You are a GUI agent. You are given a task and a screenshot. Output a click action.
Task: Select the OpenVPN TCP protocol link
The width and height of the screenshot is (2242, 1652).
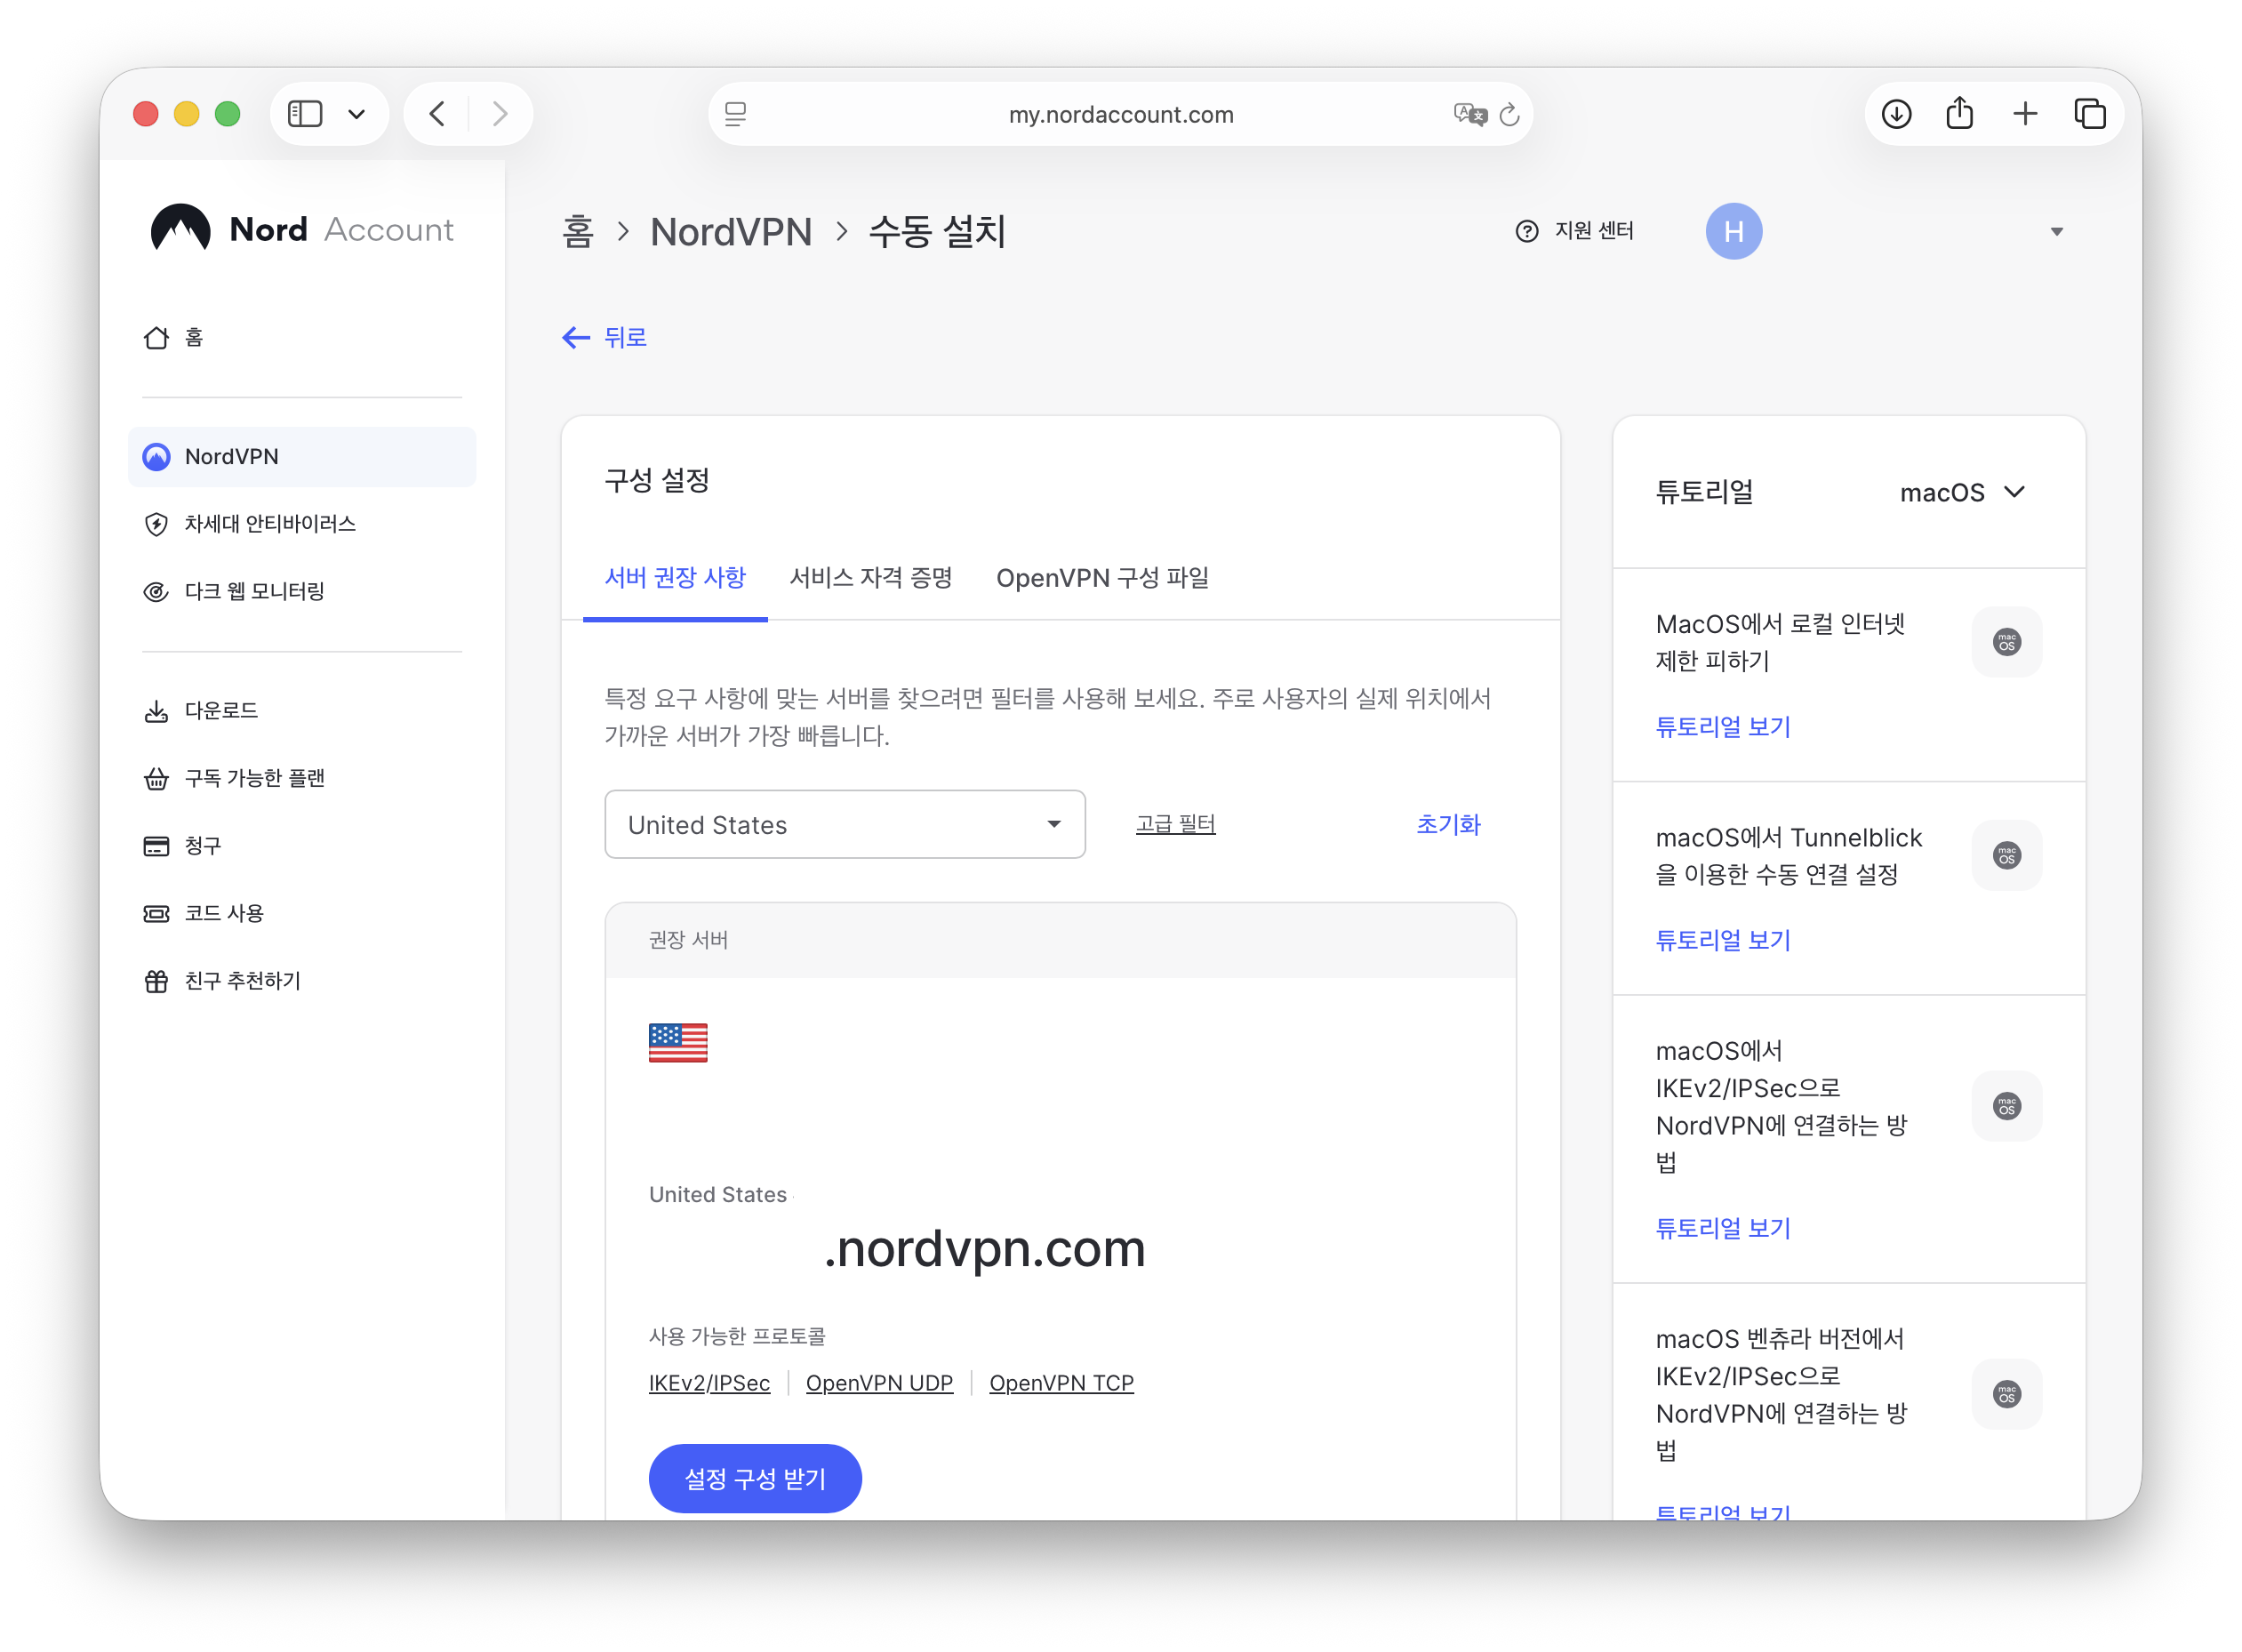1061,1383
